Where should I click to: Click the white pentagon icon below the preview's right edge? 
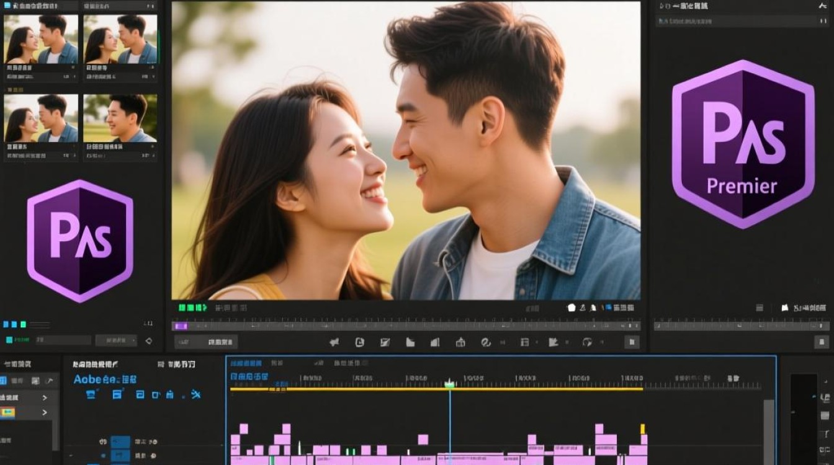point(572,308)
